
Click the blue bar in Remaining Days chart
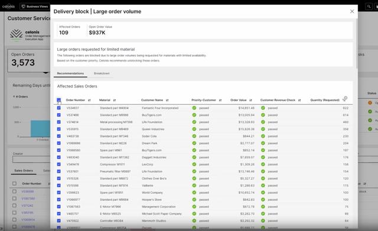pyautogui.click(x=40, y=129)
